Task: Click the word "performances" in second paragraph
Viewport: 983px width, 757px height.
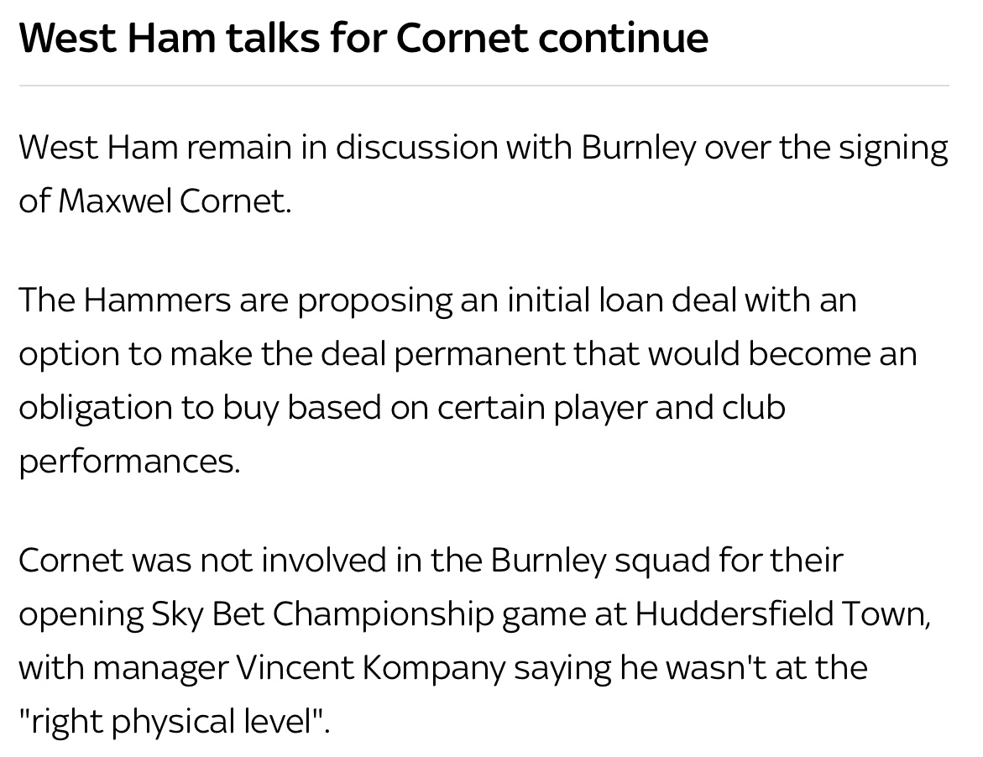Action: point(128,461)
